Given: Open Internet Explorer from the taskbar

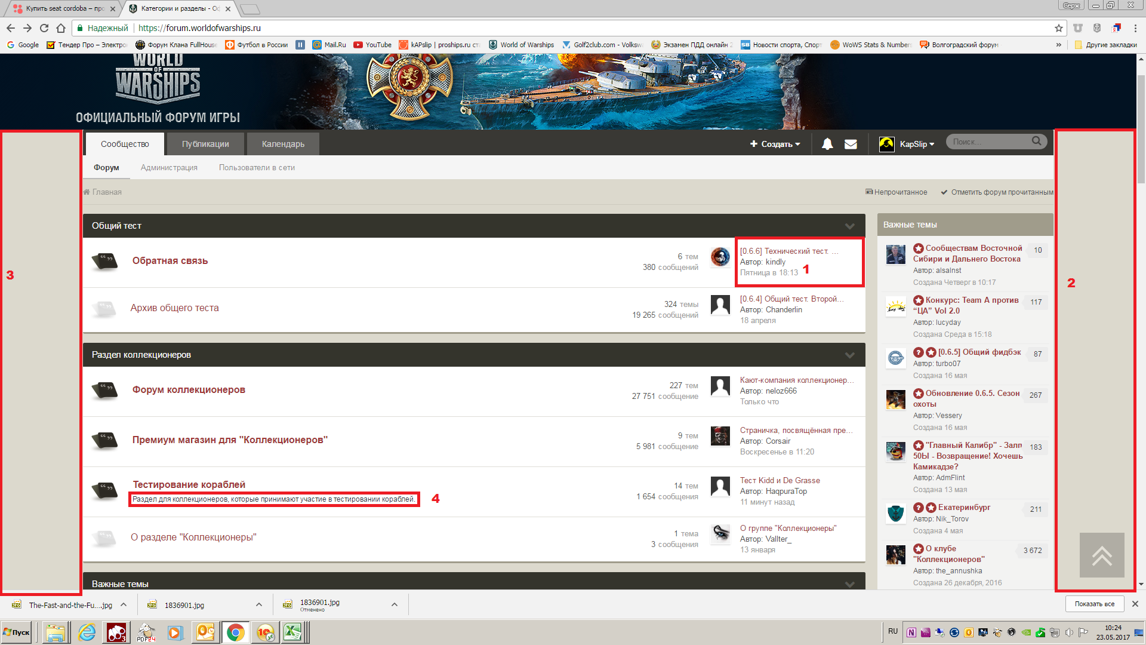Looking at the screenshot, I should pyautogui.click(x=87, y=632).
